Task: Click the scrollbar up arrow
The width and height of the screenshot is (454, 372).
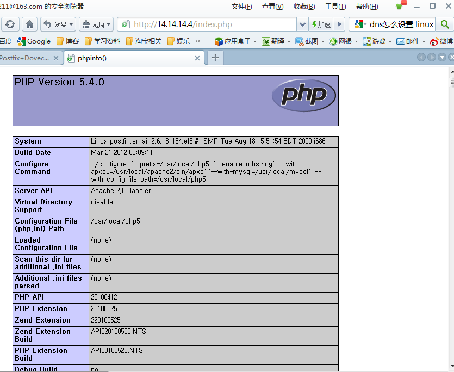Action: tap(452, 71)
